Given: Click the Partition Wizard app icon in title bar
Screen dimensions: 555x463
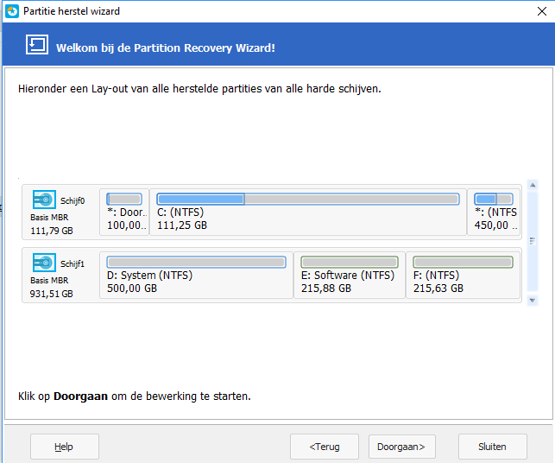Looking at the screenshot, I should [11, 11].
